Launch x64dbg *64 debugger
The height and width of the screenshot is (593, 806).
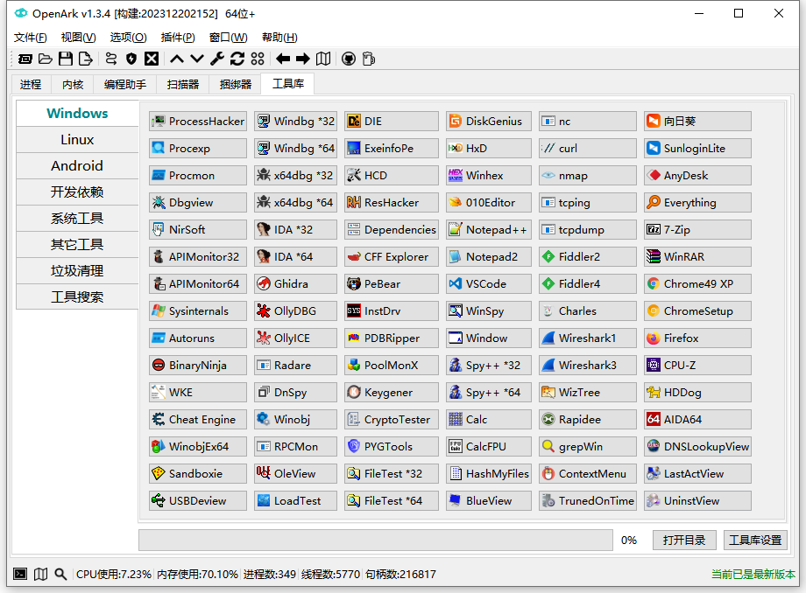click(295, 203)
